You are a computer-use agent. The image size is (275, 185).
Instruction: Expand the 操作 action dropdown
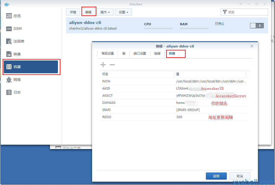click(x=105, y=12)
